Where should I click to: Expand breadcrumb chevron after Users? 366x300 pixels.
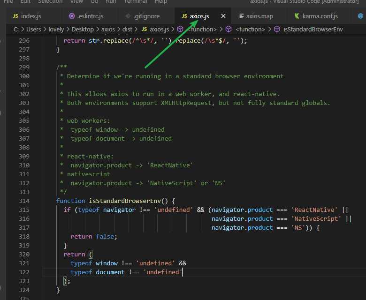[45, 30]
